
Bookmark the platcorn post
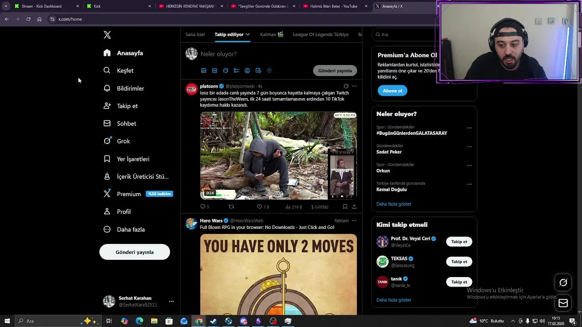click(345, 207)
